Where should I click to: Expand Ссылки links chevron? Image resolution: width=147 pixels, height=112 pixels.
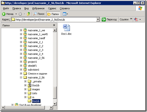[x=131, y=19]
